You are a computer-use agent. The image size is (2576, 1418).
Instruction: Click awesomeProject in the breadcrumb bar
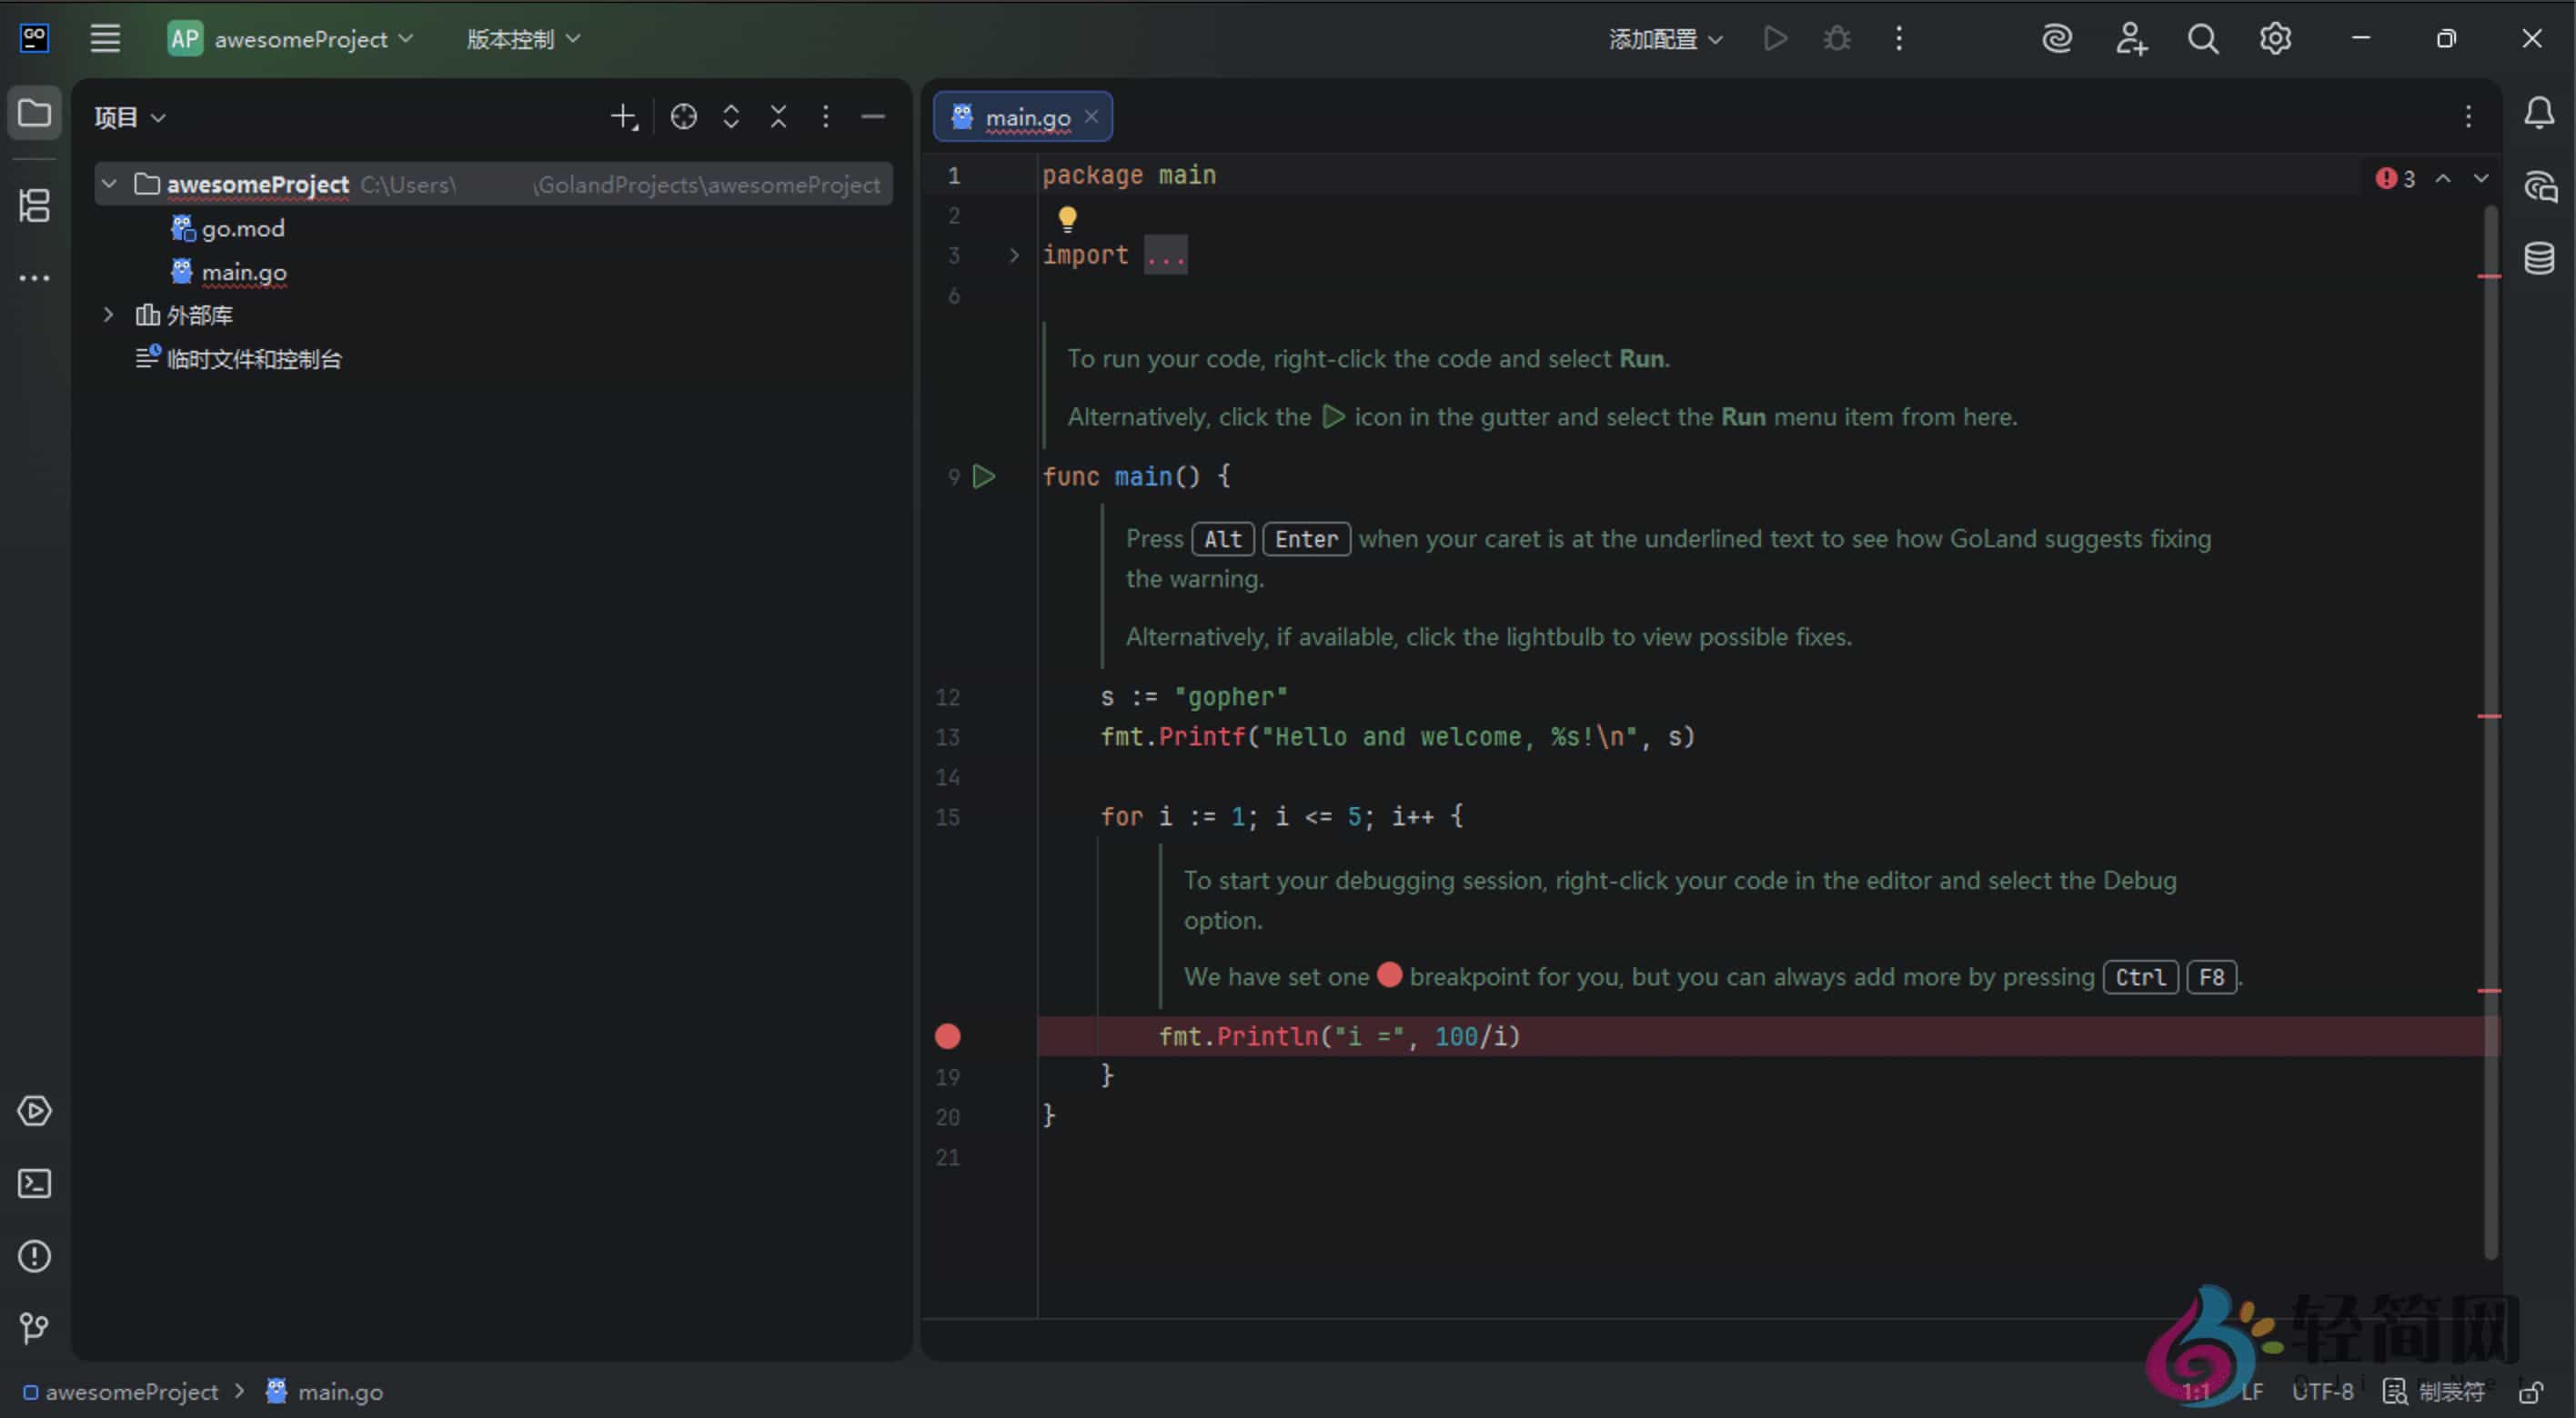click(131, 1391)
